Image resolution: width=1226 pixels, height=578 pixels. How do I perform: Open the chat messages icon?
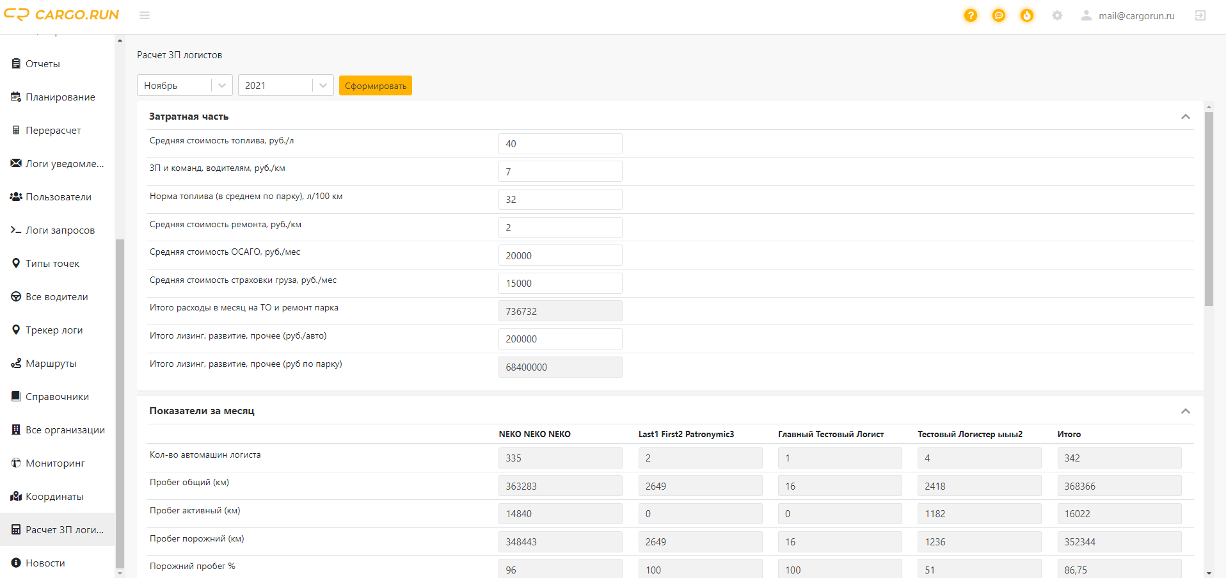[x=999, y=15]
